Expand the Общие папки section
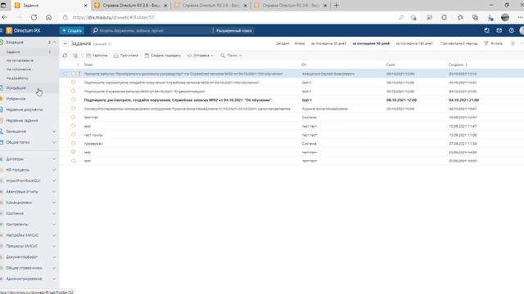 [x=54, y=142]
